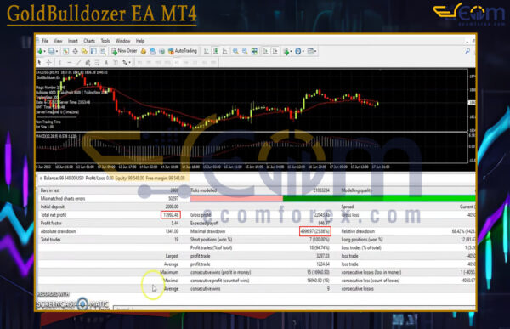Click the blue person account icon
Image resolution: width=510 pixels, height=329 pixels.
click(x=152, y=51)
